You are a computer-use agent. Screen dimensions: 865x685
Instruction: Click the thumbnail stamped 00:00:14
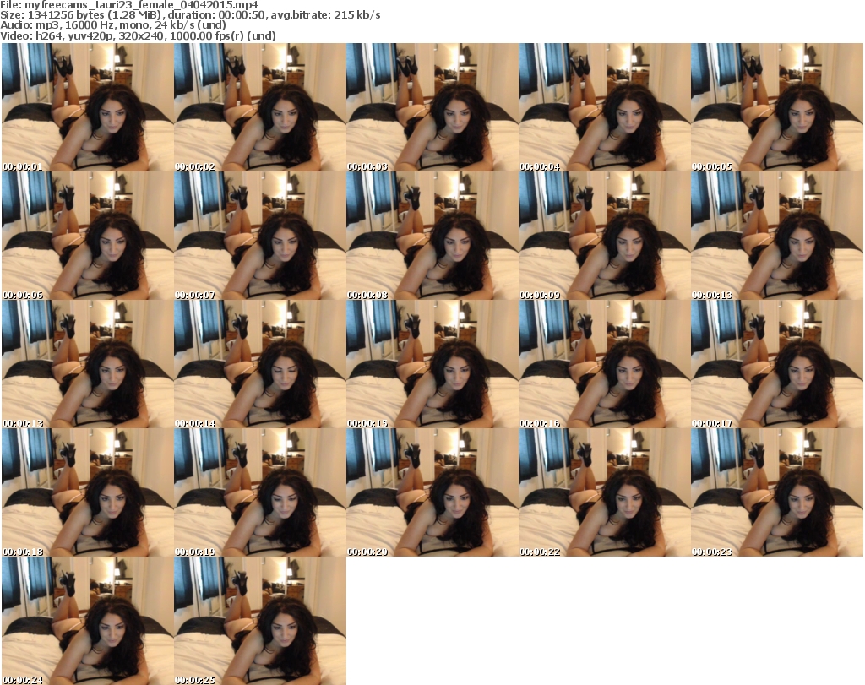[260, 364]
